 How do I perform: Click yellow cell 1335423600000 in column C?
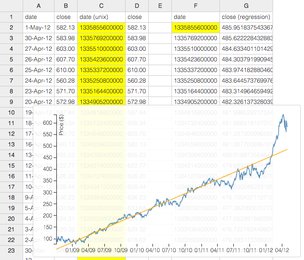[101, 60]
